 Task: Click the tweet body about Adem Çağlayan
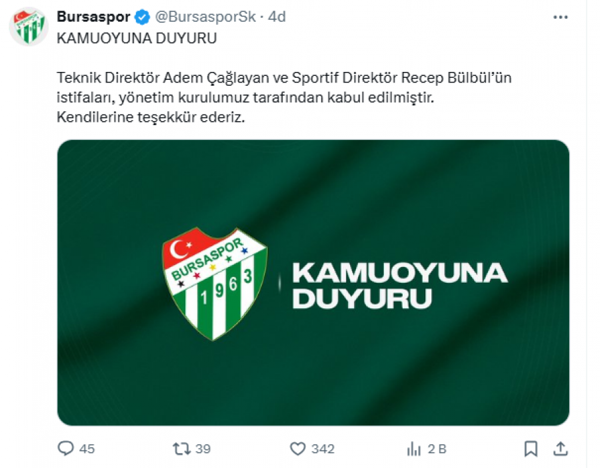point(284,97)
